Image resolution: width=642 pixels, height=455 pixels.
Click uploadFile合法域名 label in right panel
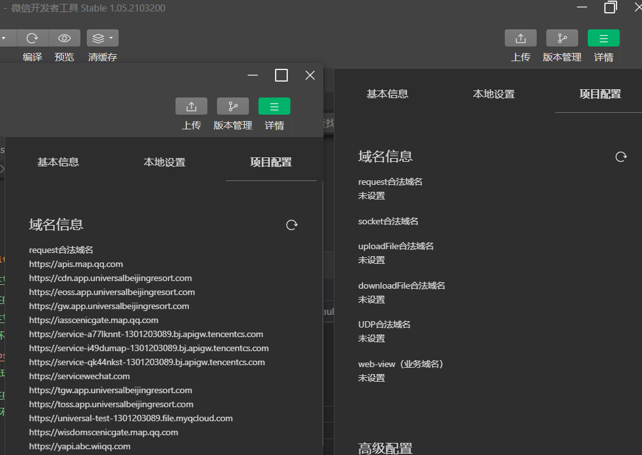396,246
